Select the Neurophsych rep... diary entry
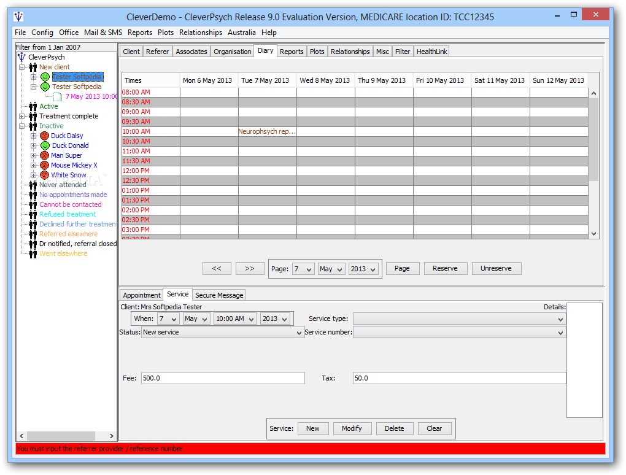The width and height of the screenshot is (626, 475). pos(267,132)
